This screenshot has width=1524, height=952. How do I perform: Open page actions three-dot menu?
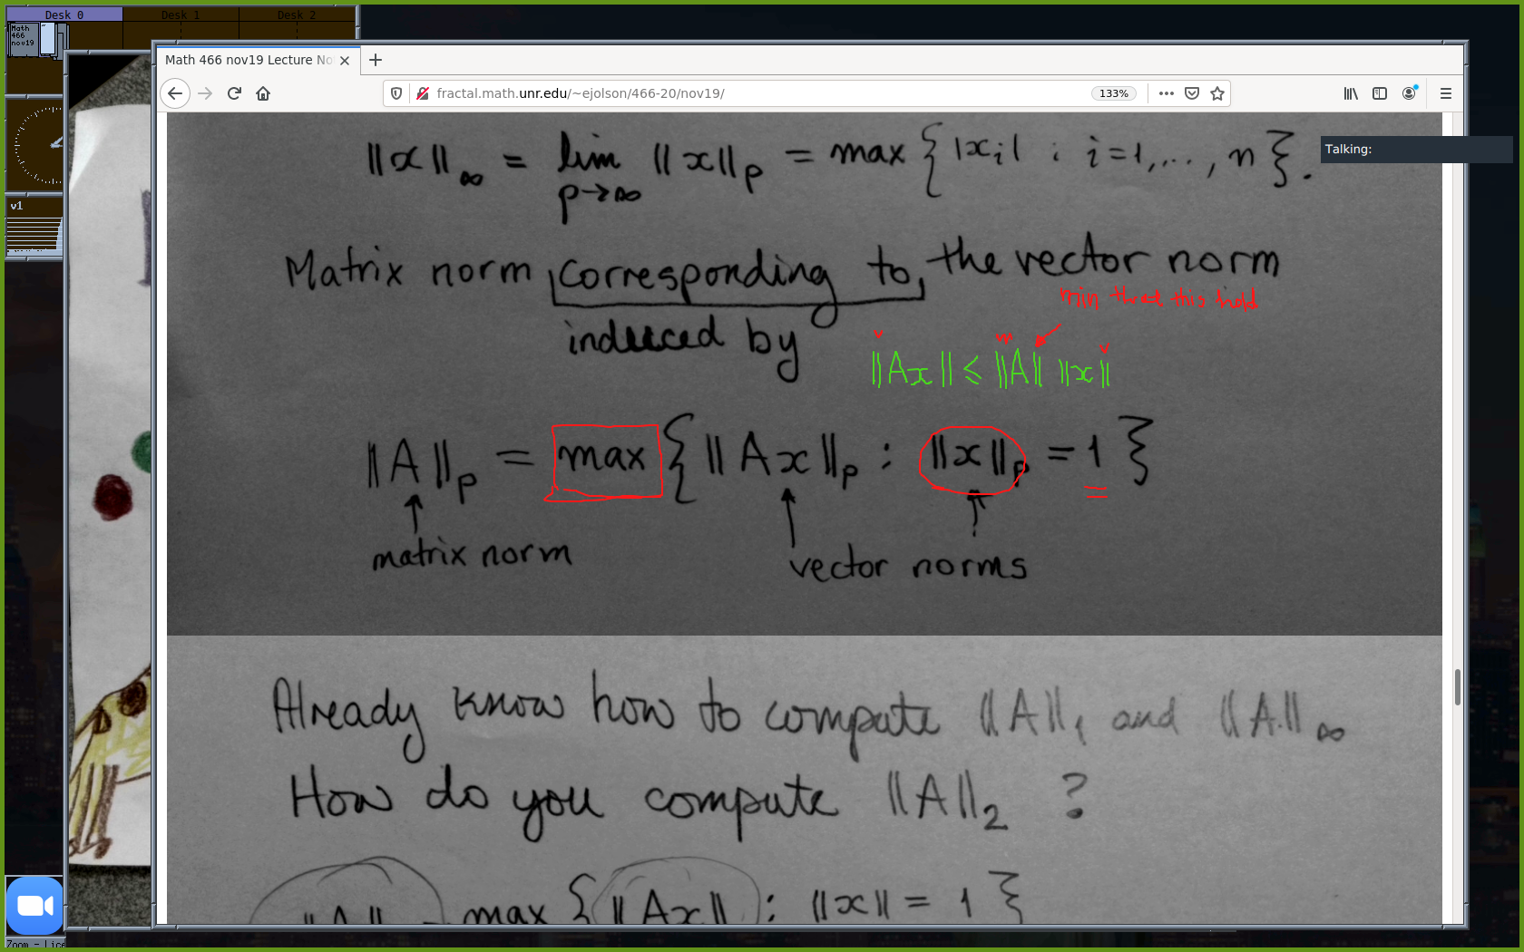(x=1167, y=93)
